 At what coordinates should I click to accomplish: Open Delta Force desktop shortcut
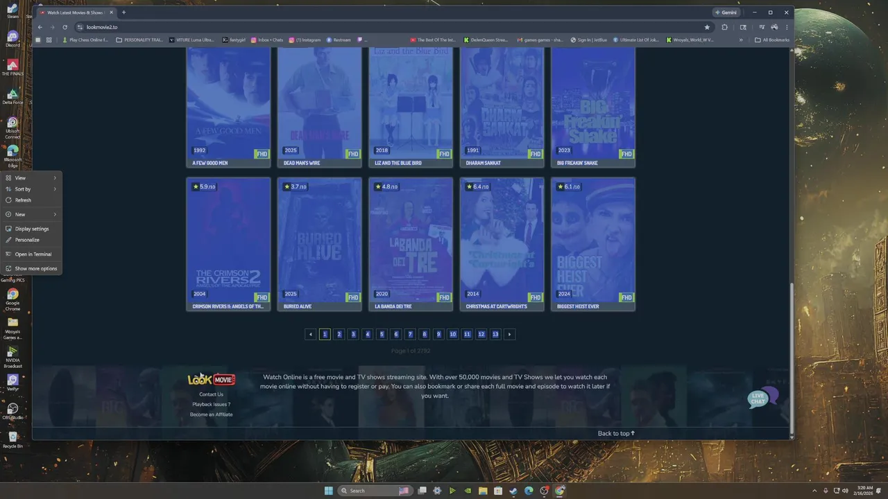click(12, 96)
